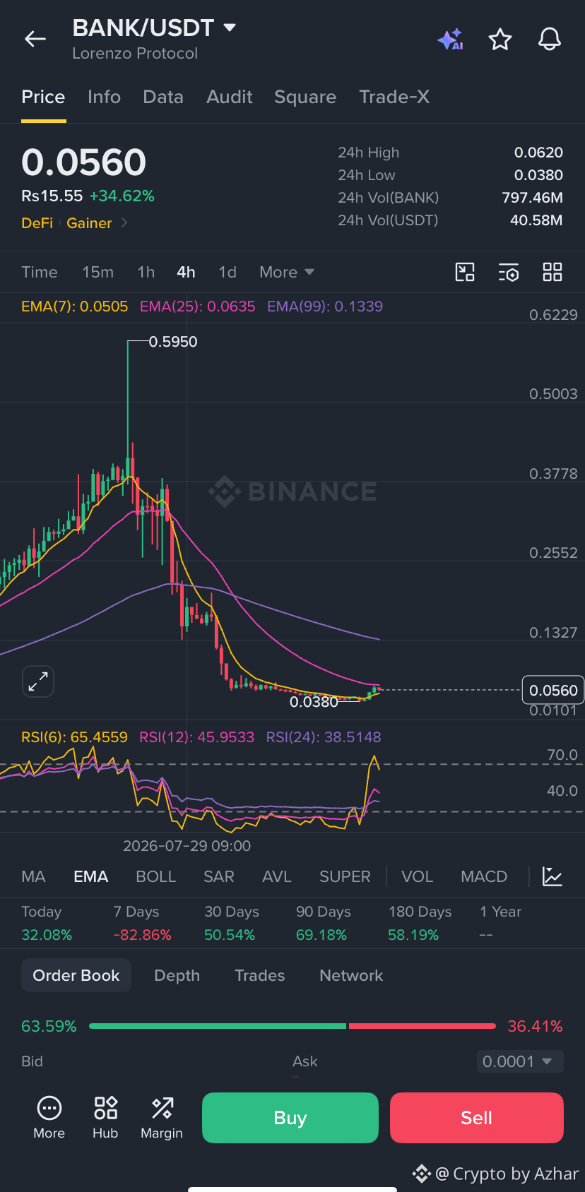The width and height of the screenshot is (585, 1192).
Task: Select the 1h chart interval
Action: click(x=146, y=272)
